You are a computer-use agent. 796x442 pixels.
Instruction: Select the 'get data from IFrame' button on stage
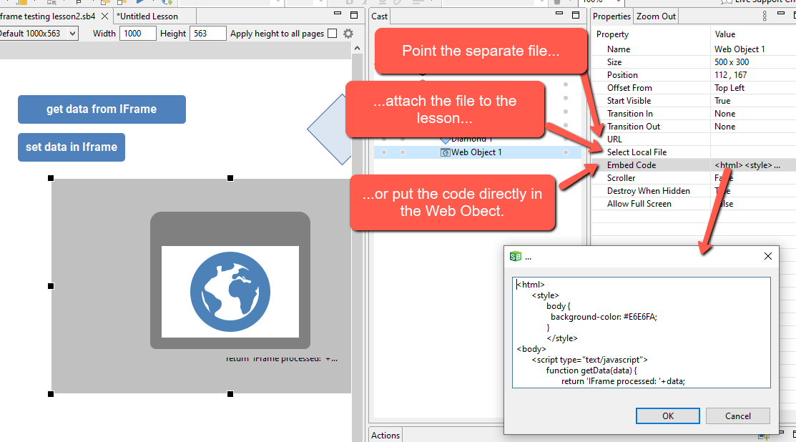pyautogui.click(x=102, y=109)
